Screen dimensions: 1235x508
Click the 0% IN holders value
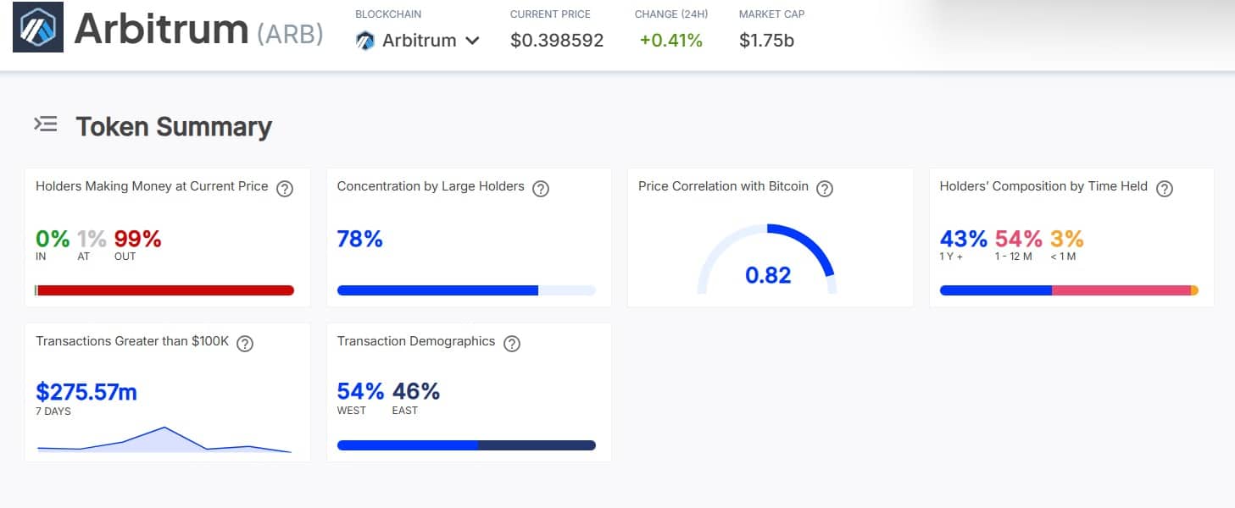pyautogui.click(x=53, y=240)
